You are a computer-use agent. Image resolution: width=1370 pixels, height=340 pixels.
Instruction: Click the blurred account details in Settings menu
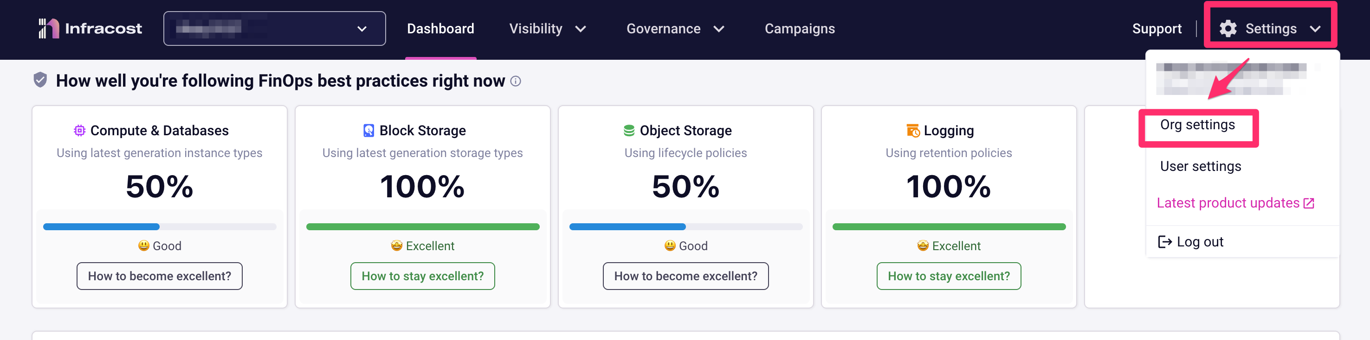tap(1232, 78)
